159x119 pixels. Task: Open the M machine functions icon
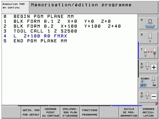click(148, 23)
